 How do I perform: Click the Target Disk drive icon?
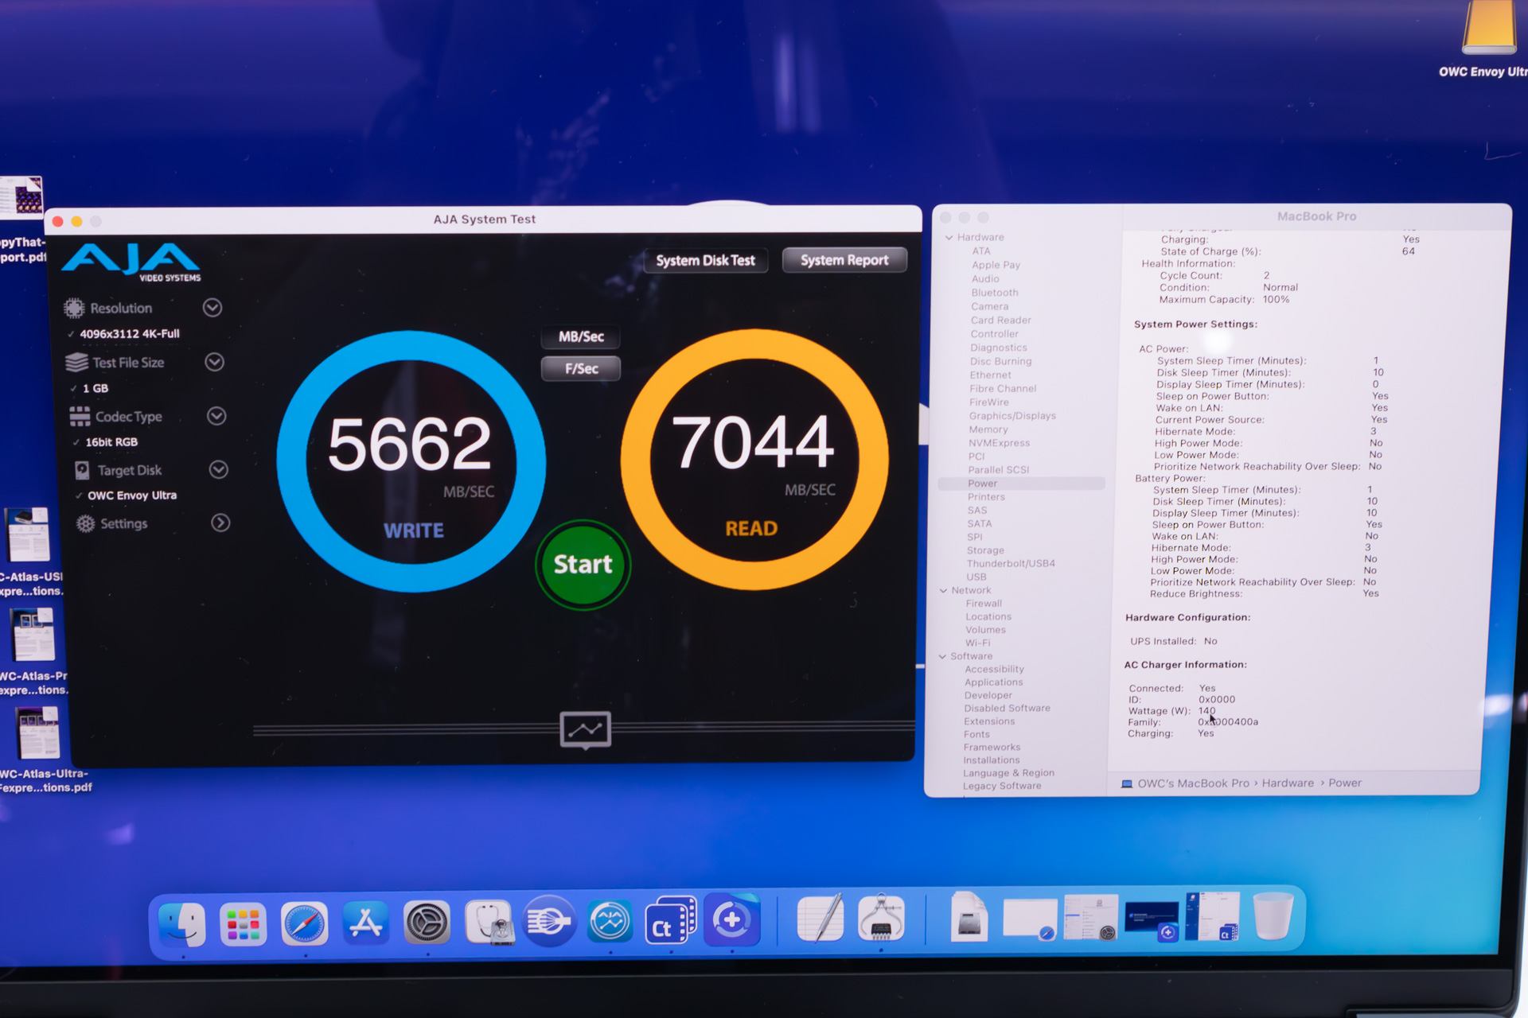82,470
